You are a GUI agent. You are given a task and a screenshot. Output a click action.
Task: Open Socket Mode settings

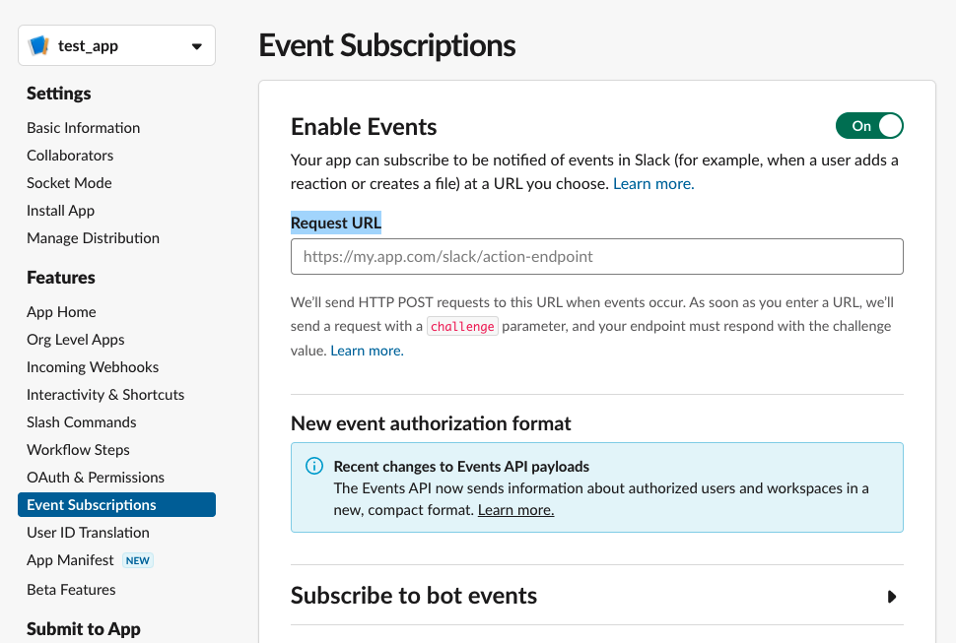[70, 183]
